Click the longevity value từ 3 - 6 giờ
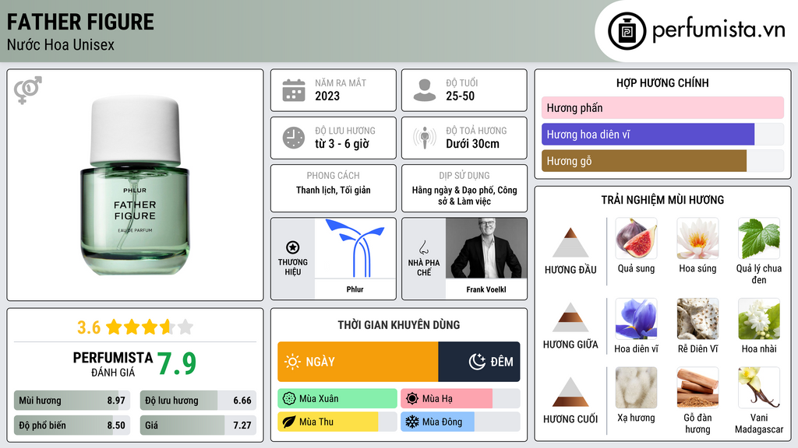Image resolution: width=798 pixels, height=448 pixels. 342,144
